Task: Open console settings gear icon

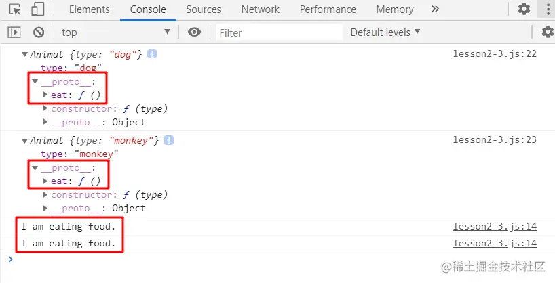Action: pyautogui.click(x=547, y=32)
